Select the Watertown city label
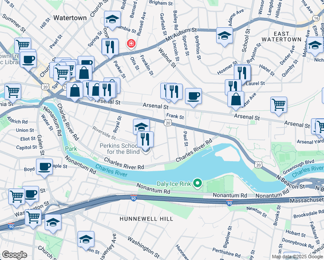This screenshot has height=260, width=324. click(x=70, y=18)
